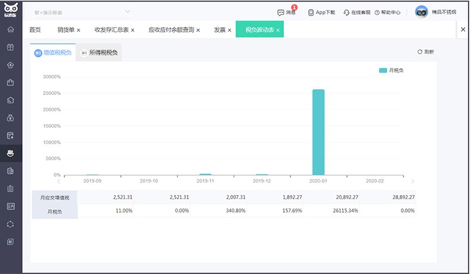Click the 2019-12 axis label
The width and height of the screenshot is (471, 274).
[262, 181]
